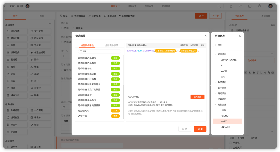Switch to 表单设置 tab

coord(149,6)
